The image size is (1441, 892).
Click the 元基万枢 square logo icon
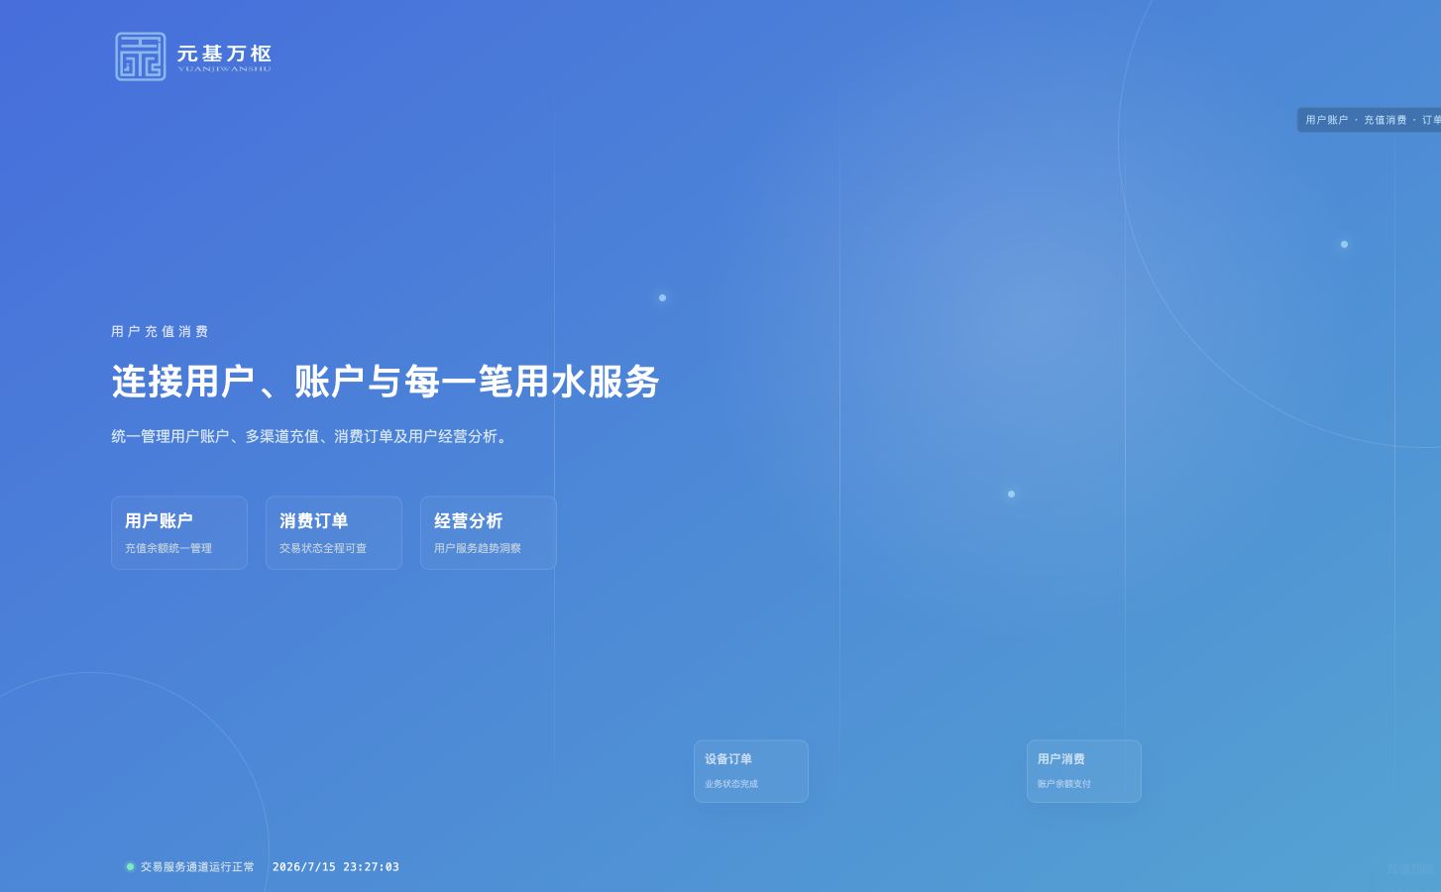tap(141, 56)
